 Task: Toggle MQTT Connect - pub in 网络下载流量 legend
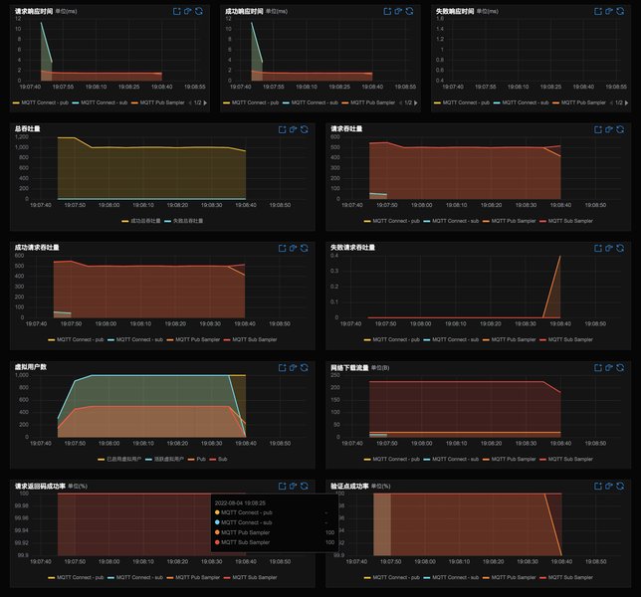[391, 460]
